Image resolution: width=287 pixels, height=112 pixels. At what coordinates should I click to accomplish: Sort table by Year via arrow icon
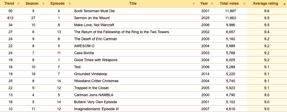(x=212, y=4)
